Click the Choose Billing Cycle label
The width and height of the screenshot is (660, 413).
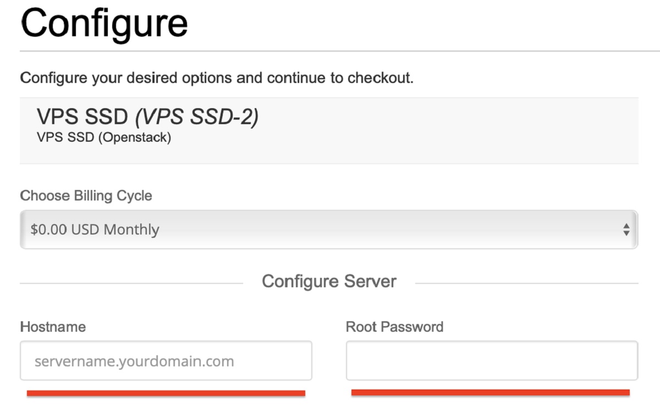pyautogui.click(x=86, y=196)
